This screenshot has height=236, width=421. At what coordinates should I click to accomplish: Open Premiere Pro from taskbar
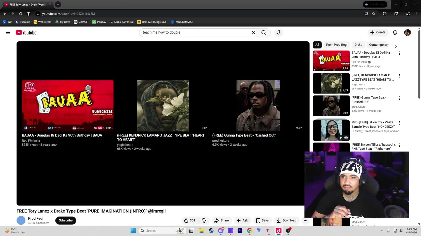pos(240,231)
